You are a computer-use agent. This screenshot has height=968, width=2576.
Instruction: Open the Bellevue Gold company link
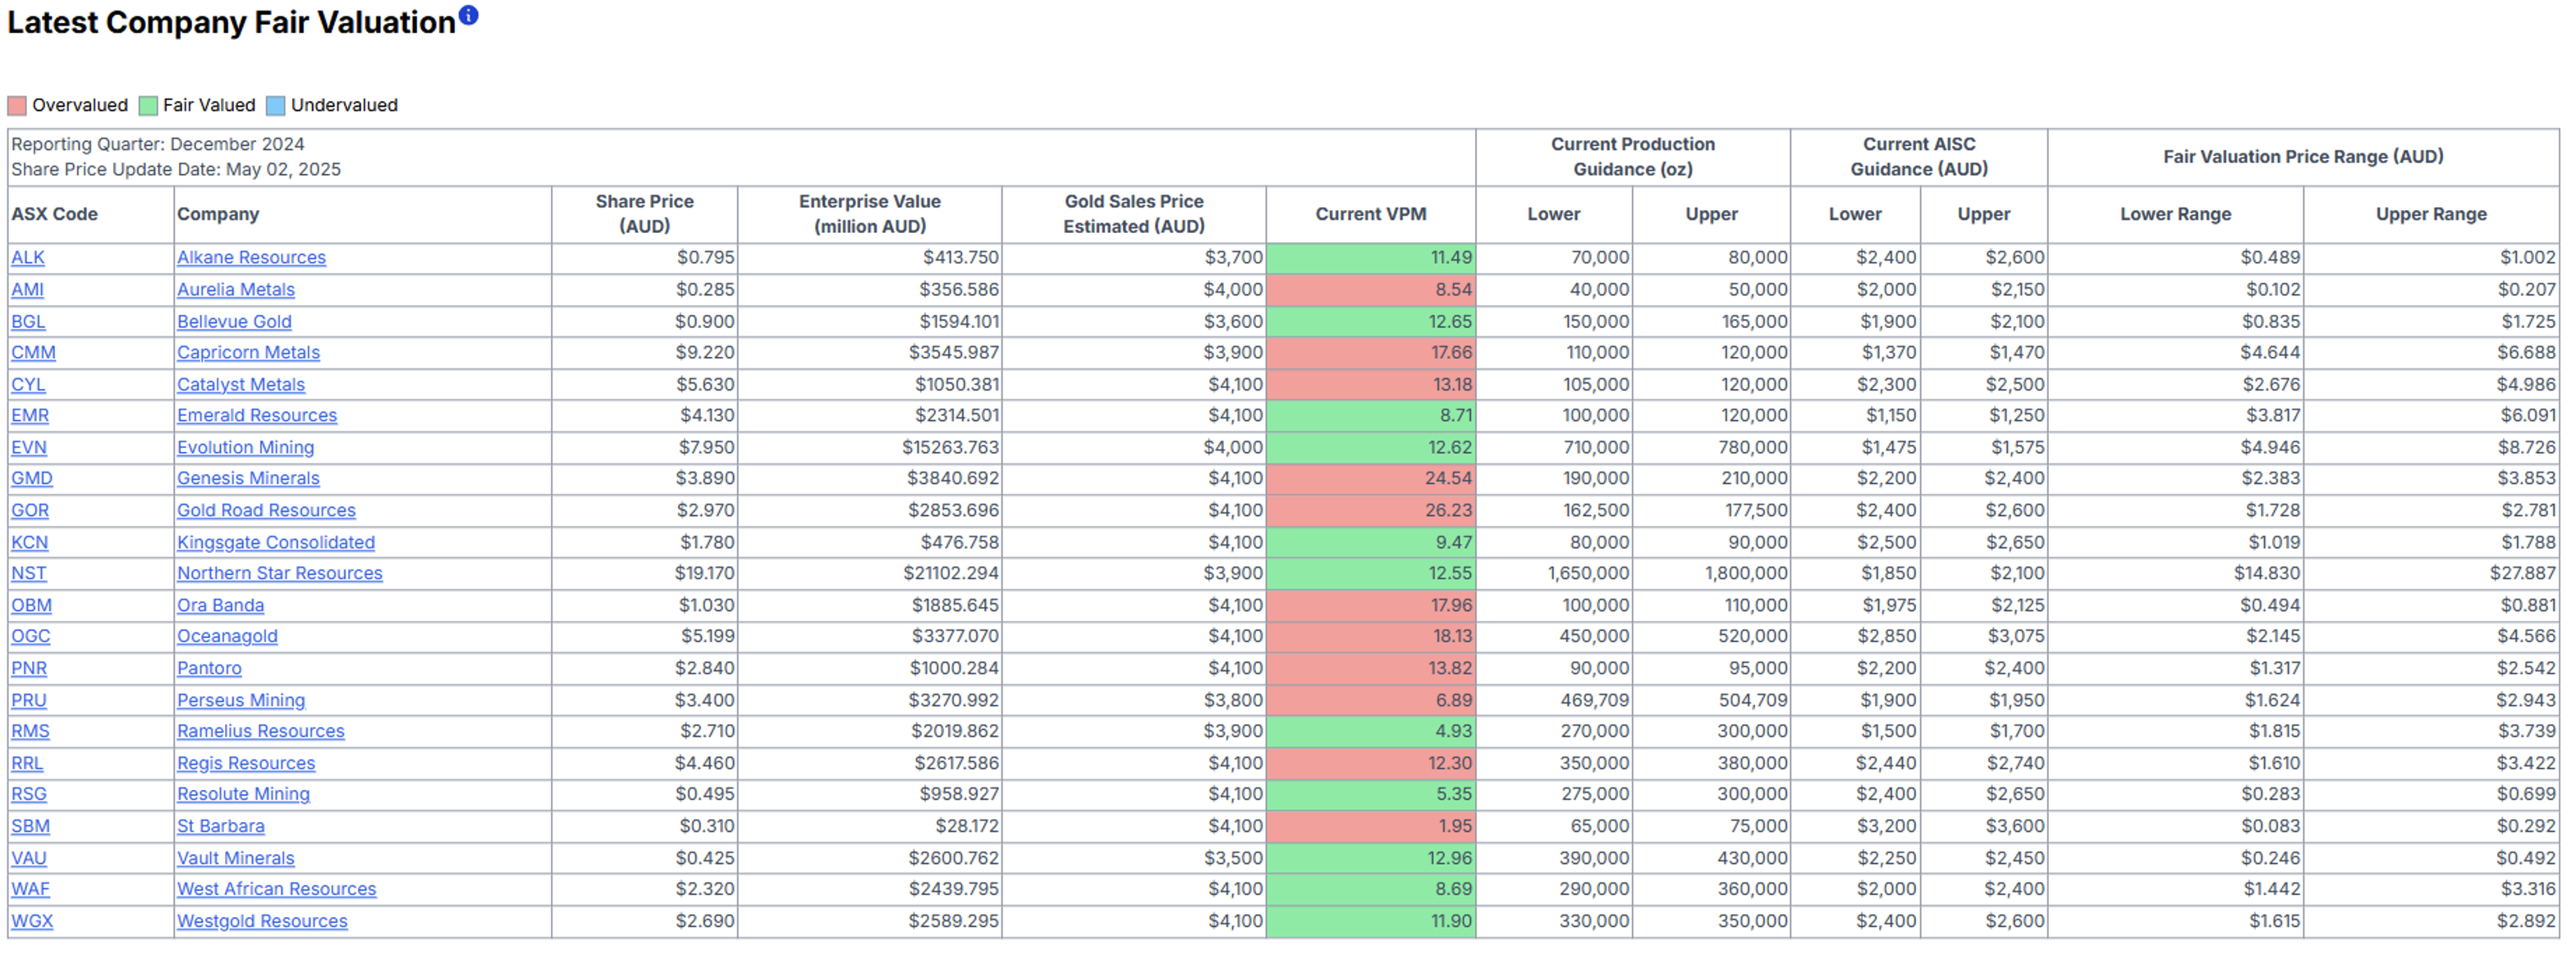[234, 322]
